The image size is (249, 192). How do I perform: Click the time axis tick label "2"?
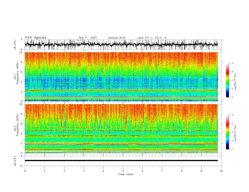[64, 171]
